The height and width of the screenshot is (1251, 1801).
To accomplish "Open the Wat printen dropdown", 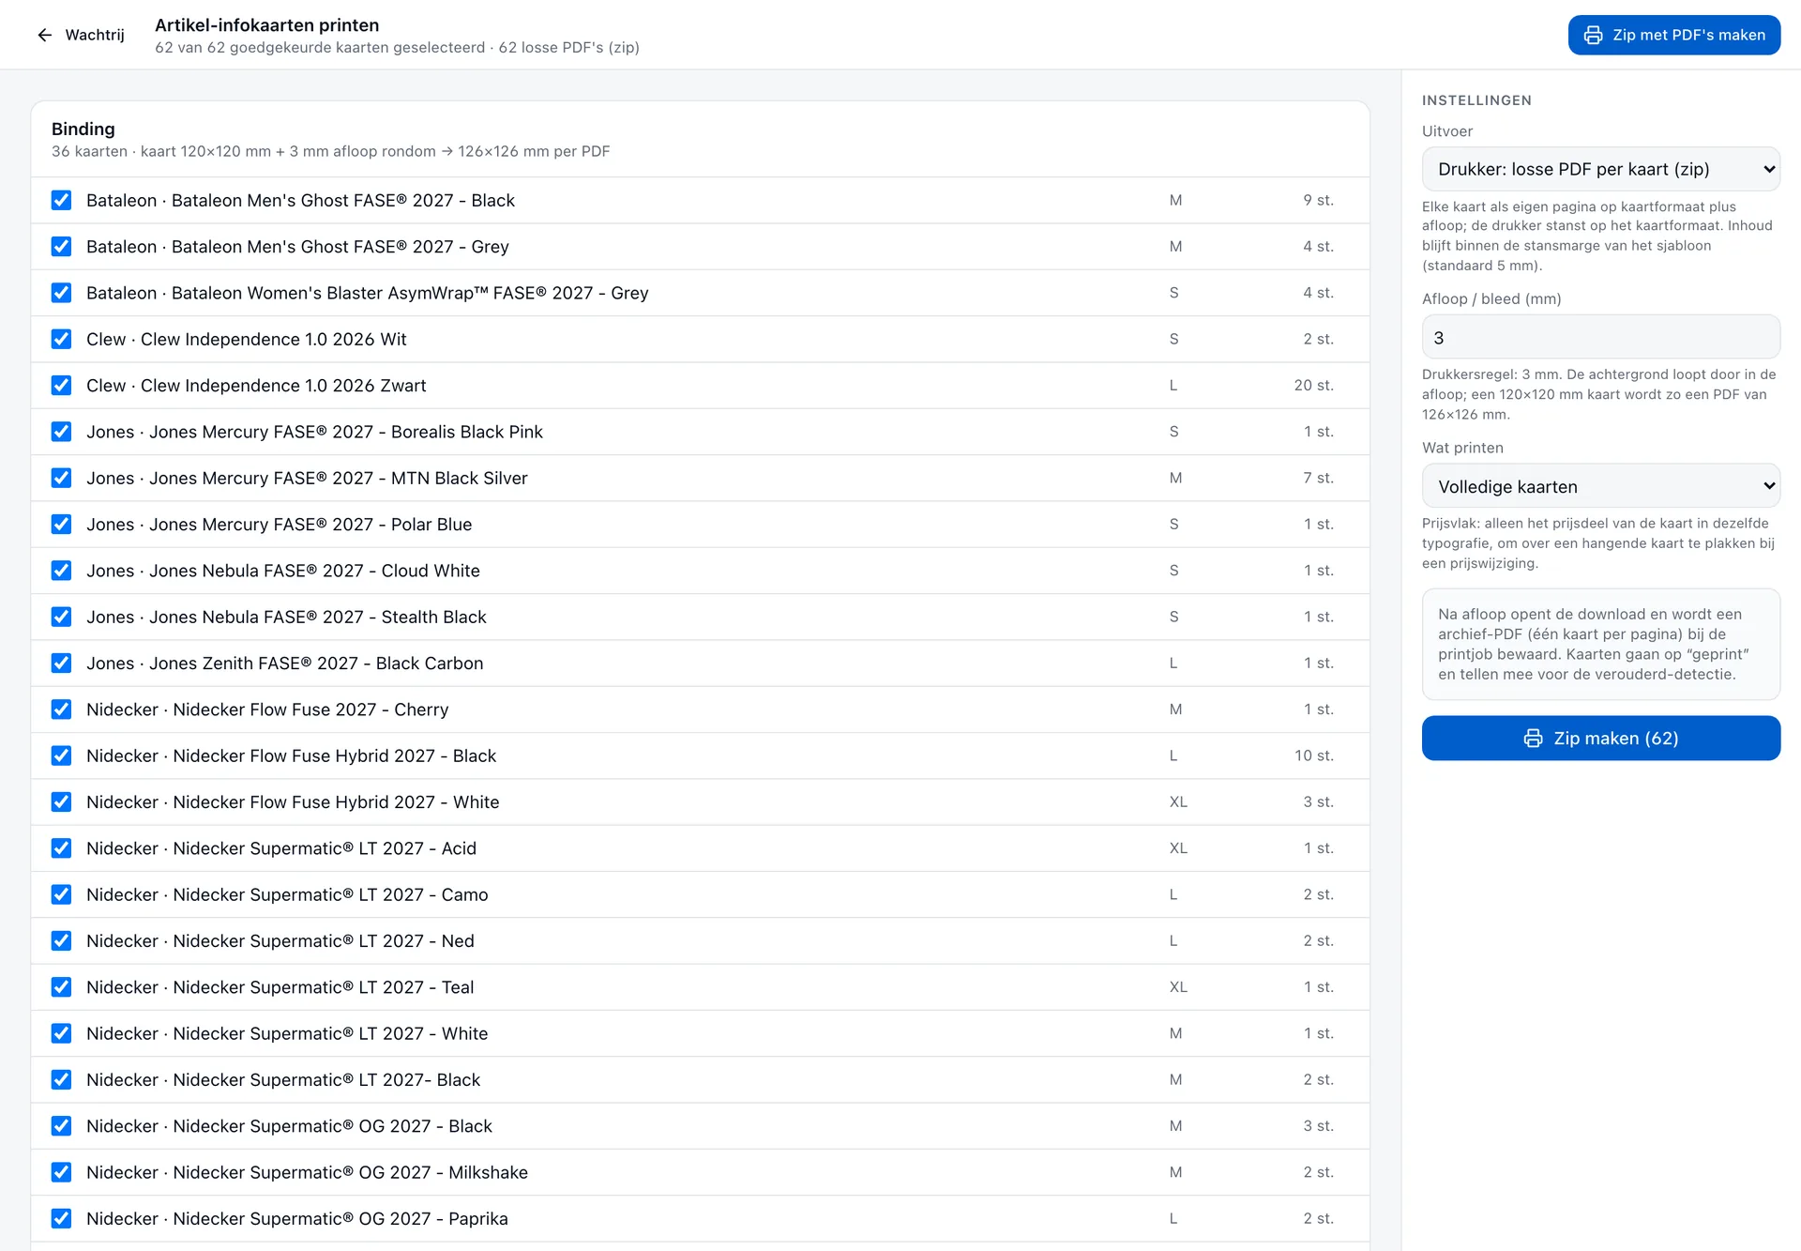I will click(x=1601, y=486).
